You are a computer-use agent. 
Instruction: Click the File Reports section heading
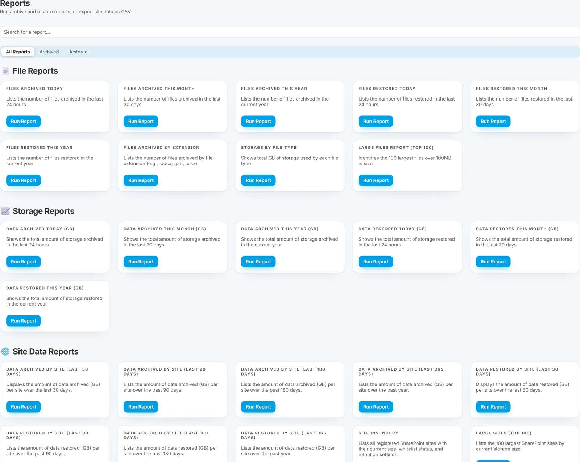35,71
